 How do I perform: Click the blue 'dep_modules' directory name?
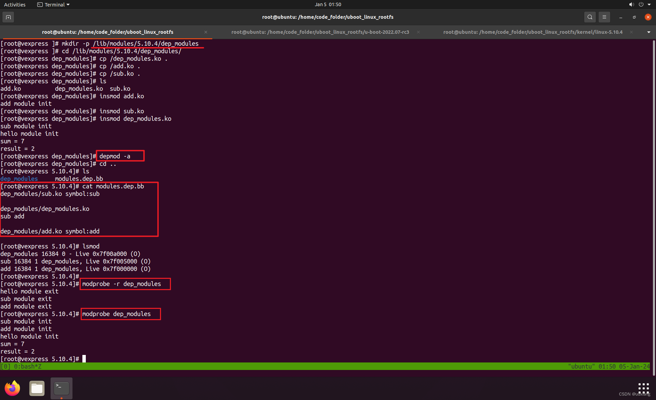click(19, 179)
